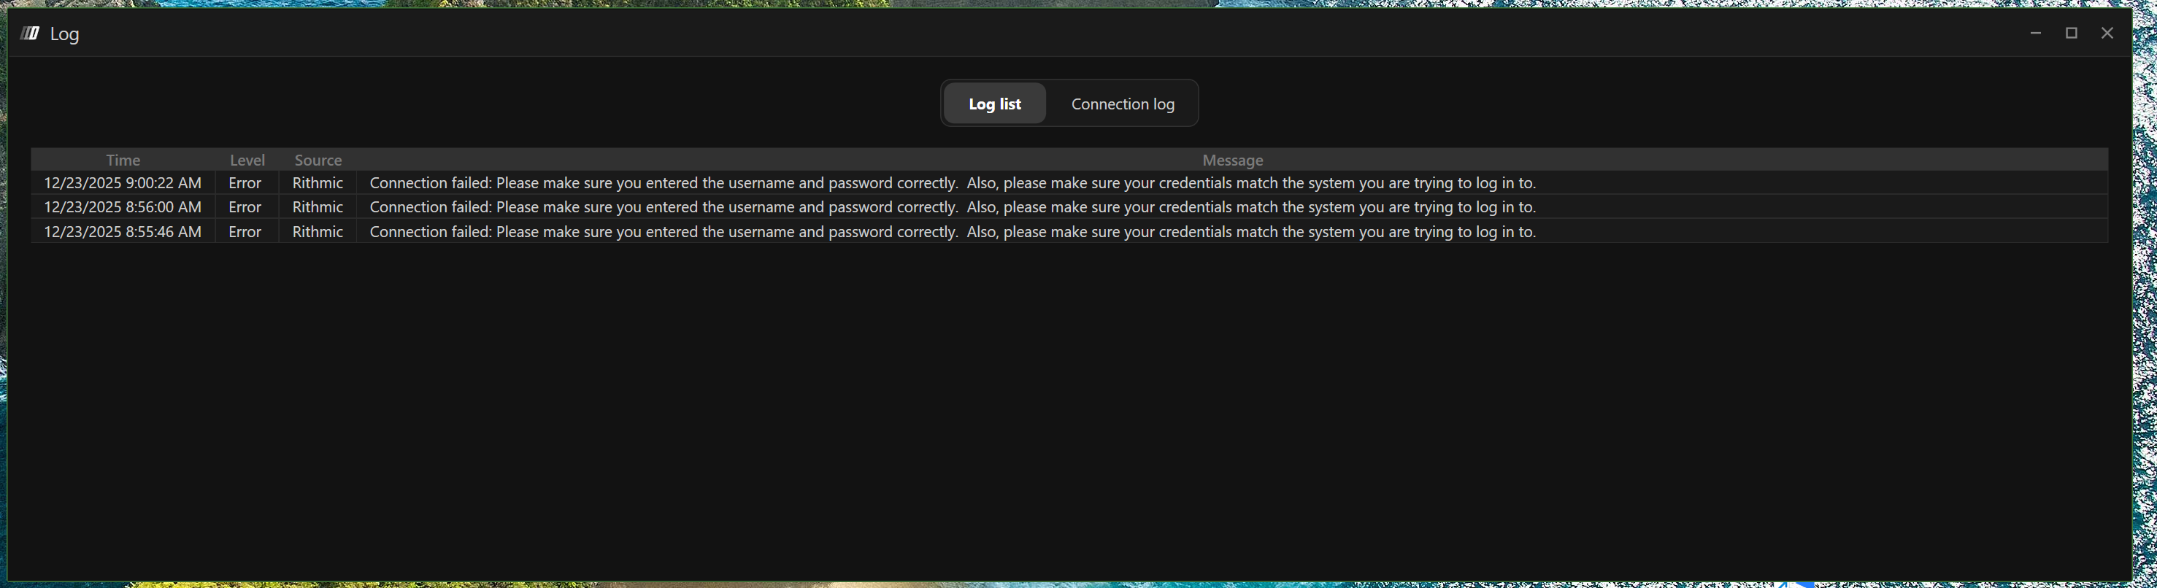Click the Error level of the 8:55:46 entry
The width and height of the screenshot is (2157, 588).
coord(245,232)
